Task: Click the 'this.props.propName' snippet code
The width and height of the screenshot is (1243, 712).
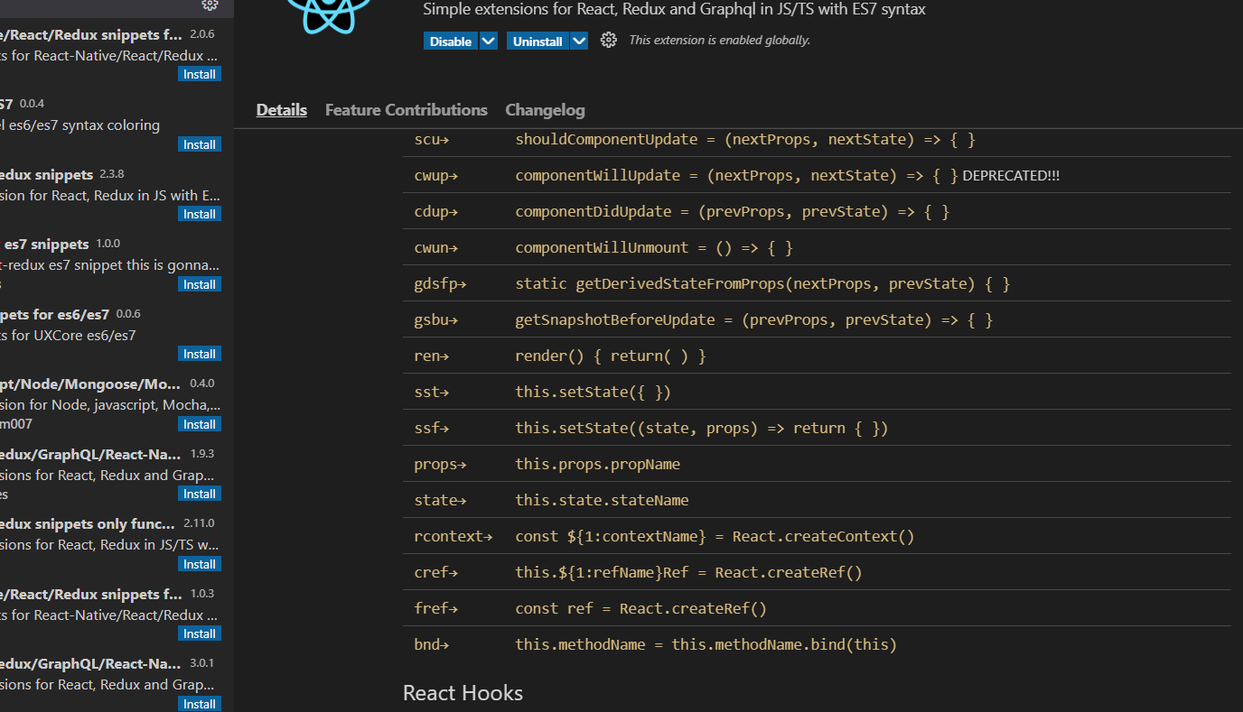Action: (x=598, y=465)
